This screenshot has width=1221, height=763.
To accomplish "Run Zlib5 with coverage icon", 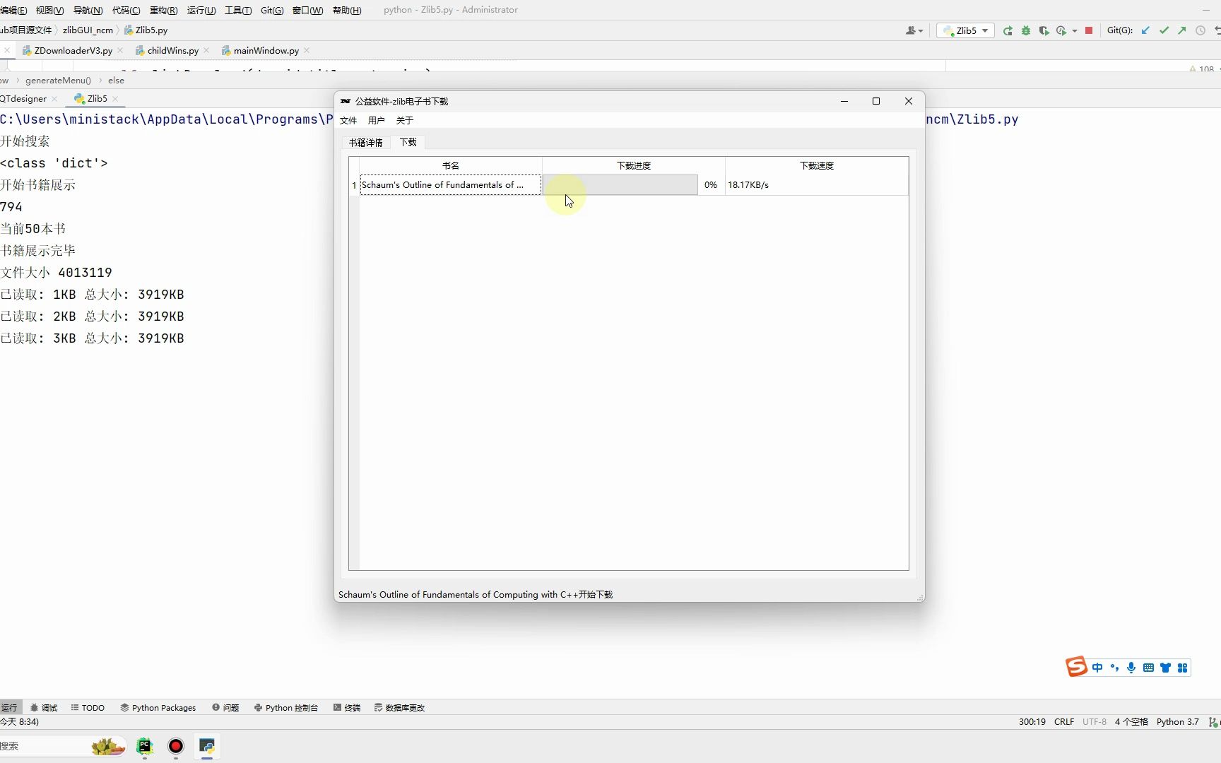I will (1044, 30).
